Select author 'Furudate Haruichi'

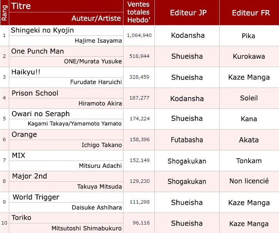click(96, 82)
